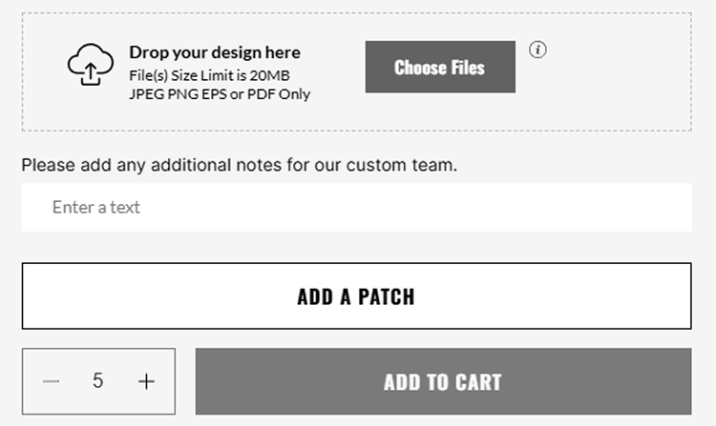716x426 pixels.
Task: Decrease quantity with the minus icon
Action: point(52,381)
